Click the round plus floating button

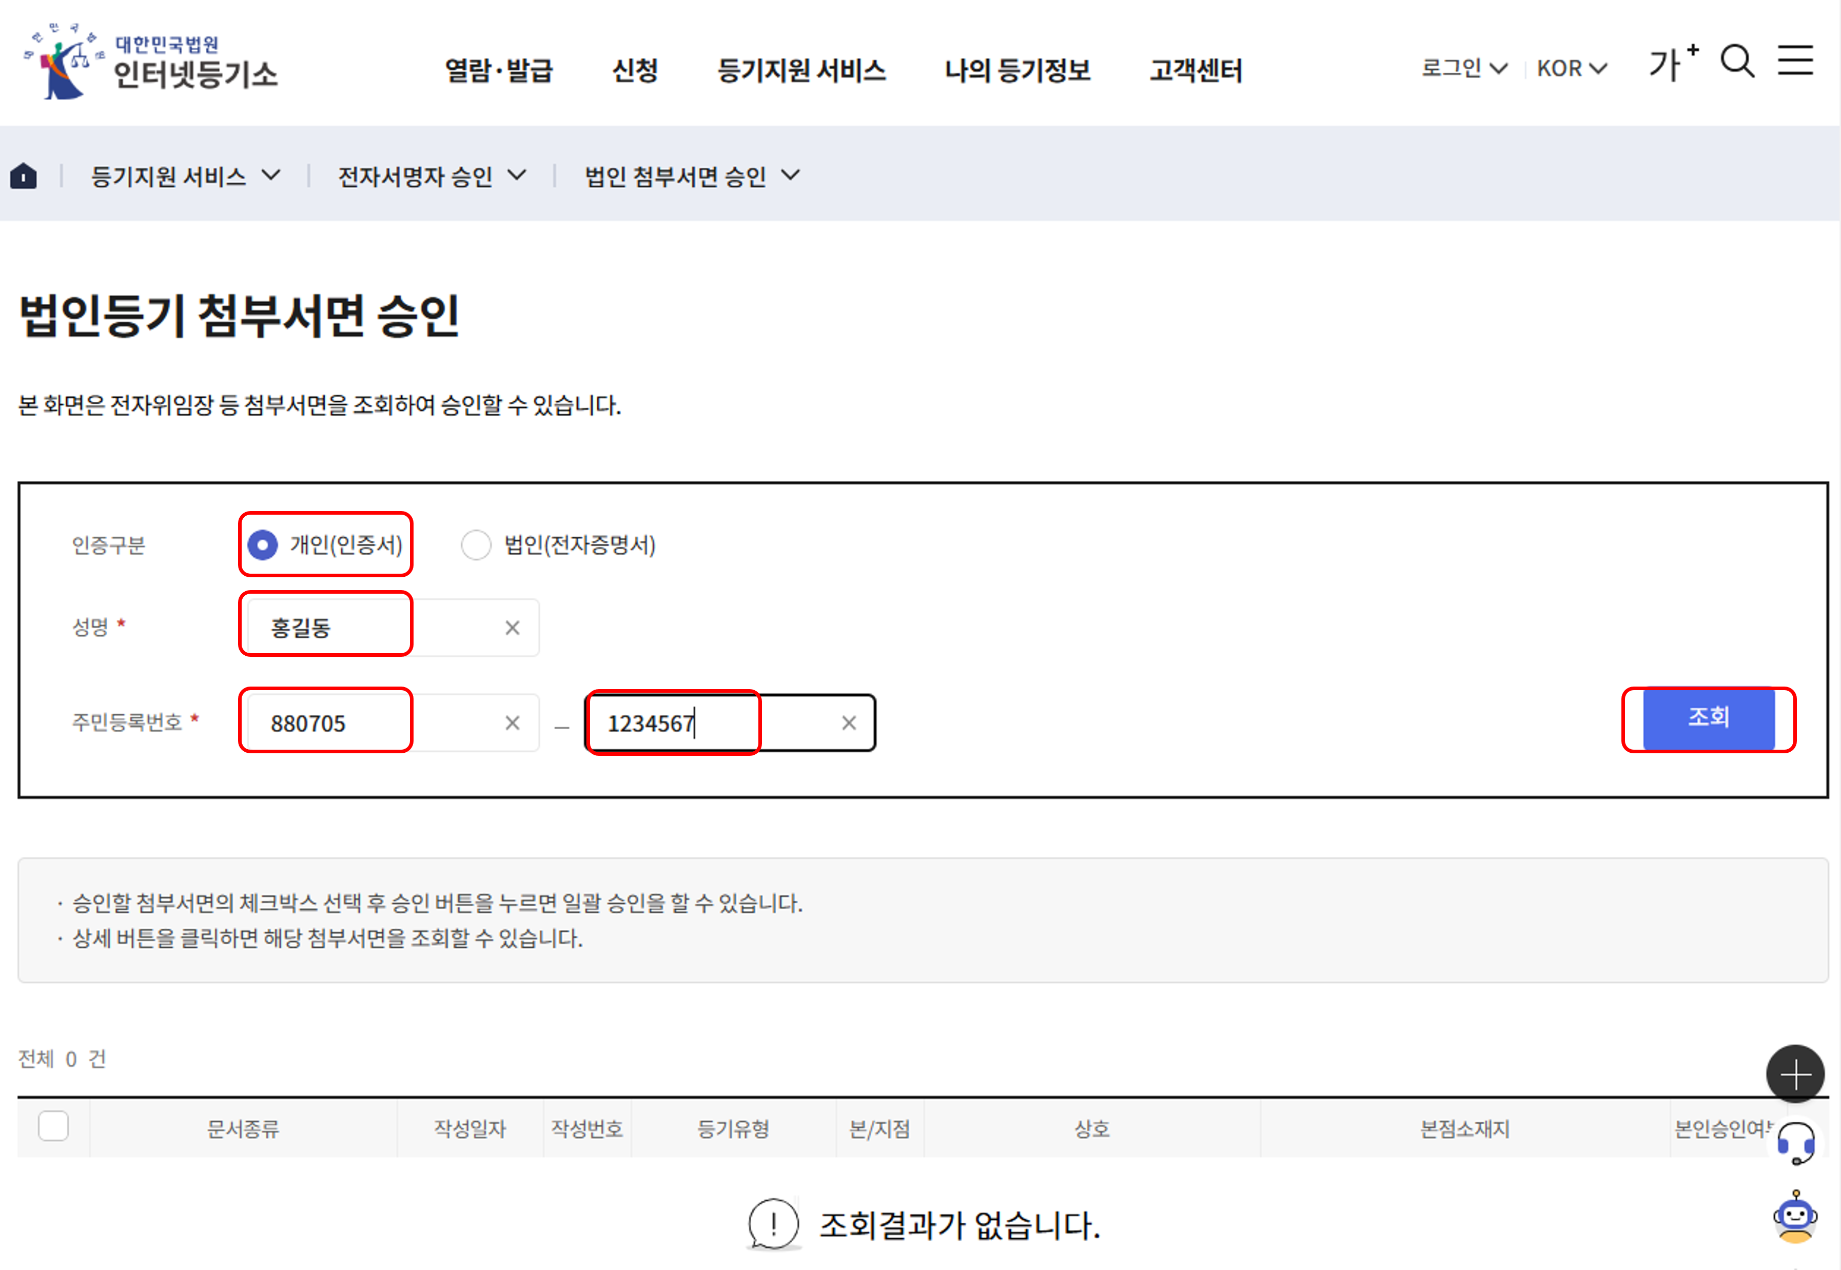1795,1074
